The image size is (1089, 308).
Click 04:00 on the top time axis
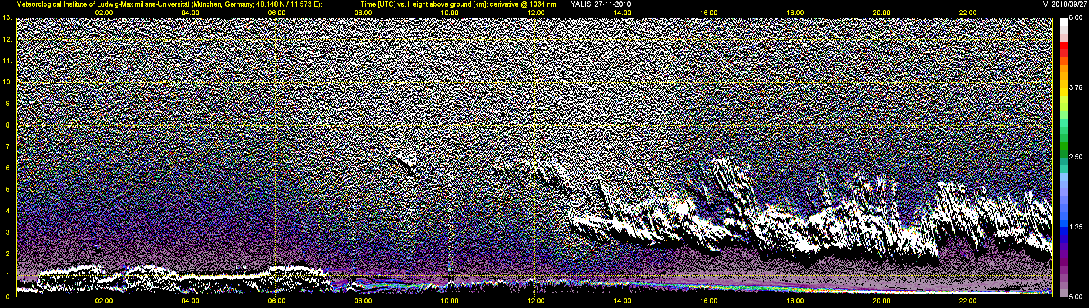coord(190,13)
